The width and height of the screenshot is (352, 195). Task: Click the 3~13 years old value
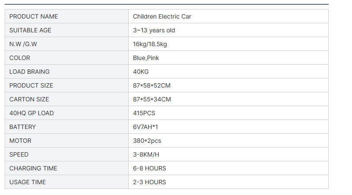154,30
